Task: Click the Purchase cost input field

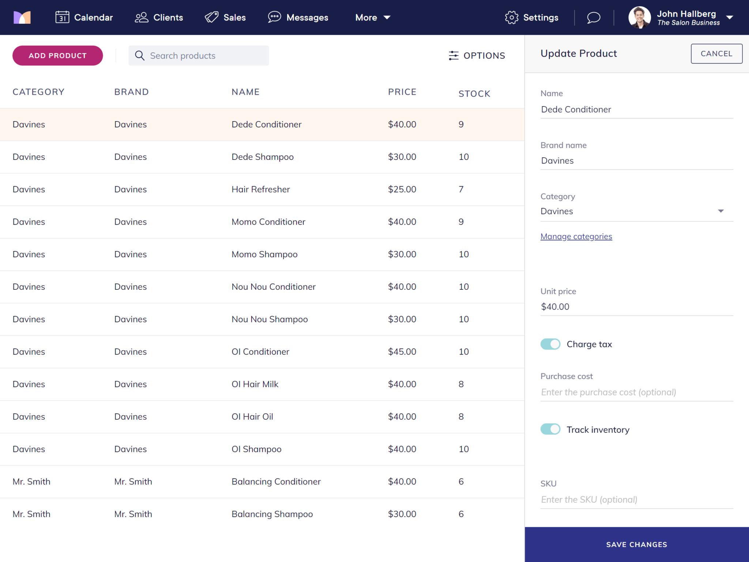Action: pyautogui.click(x=637, y=392)
